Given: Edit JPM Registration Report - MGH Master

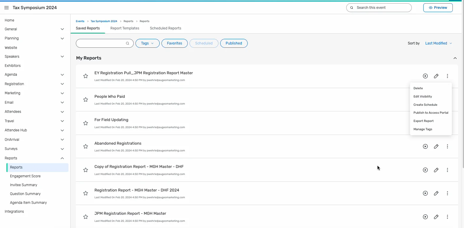Looking at the screenshot, I should (x=436, y=217).
